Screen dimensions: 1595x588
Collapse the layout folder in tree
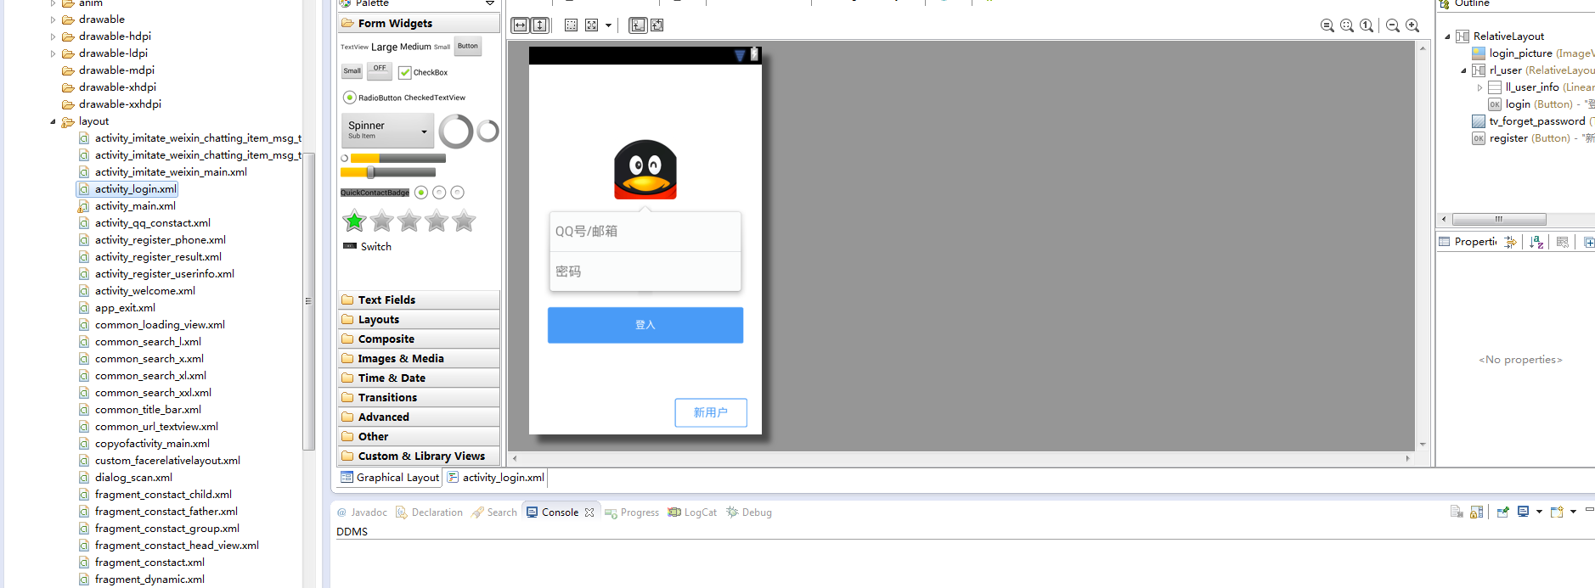[x=53, y=121]
